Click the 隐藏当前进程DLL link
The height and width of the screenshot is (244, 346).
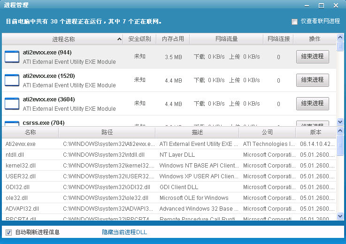click(x=124, y=232)
